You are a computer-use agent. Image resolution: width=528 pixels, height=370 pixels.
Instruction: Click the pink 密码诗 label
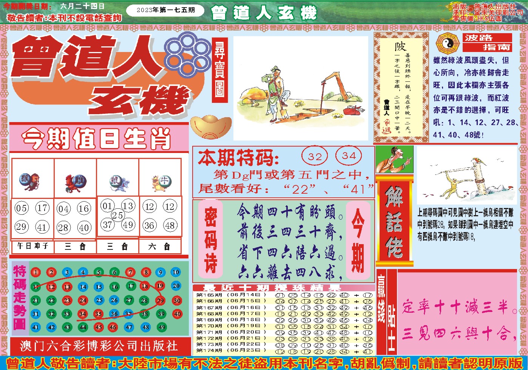210,239
